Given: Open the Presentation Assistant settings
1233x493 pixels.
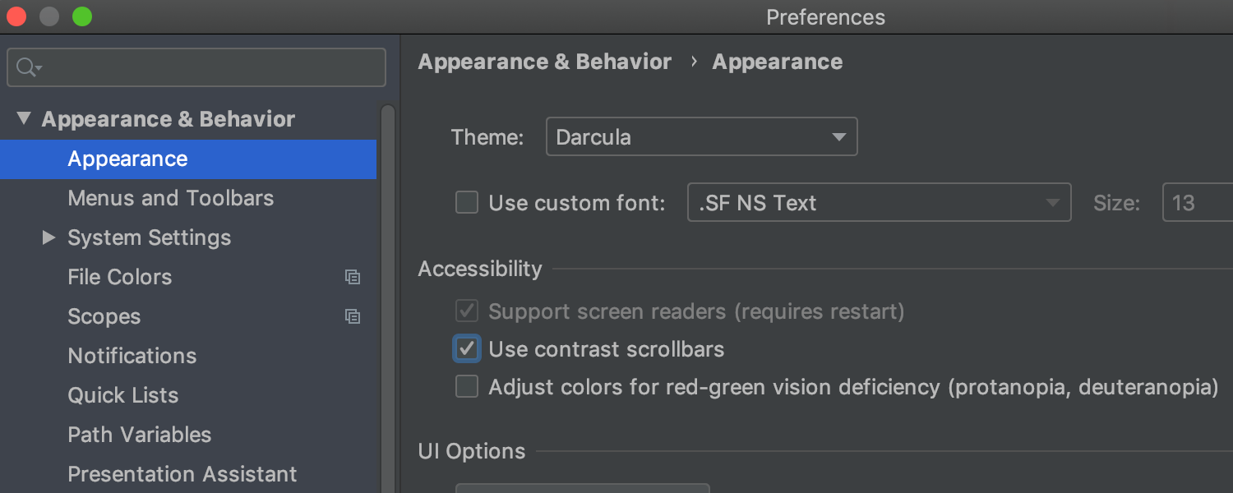Looking at the screenshot, I should pos(182,474).
